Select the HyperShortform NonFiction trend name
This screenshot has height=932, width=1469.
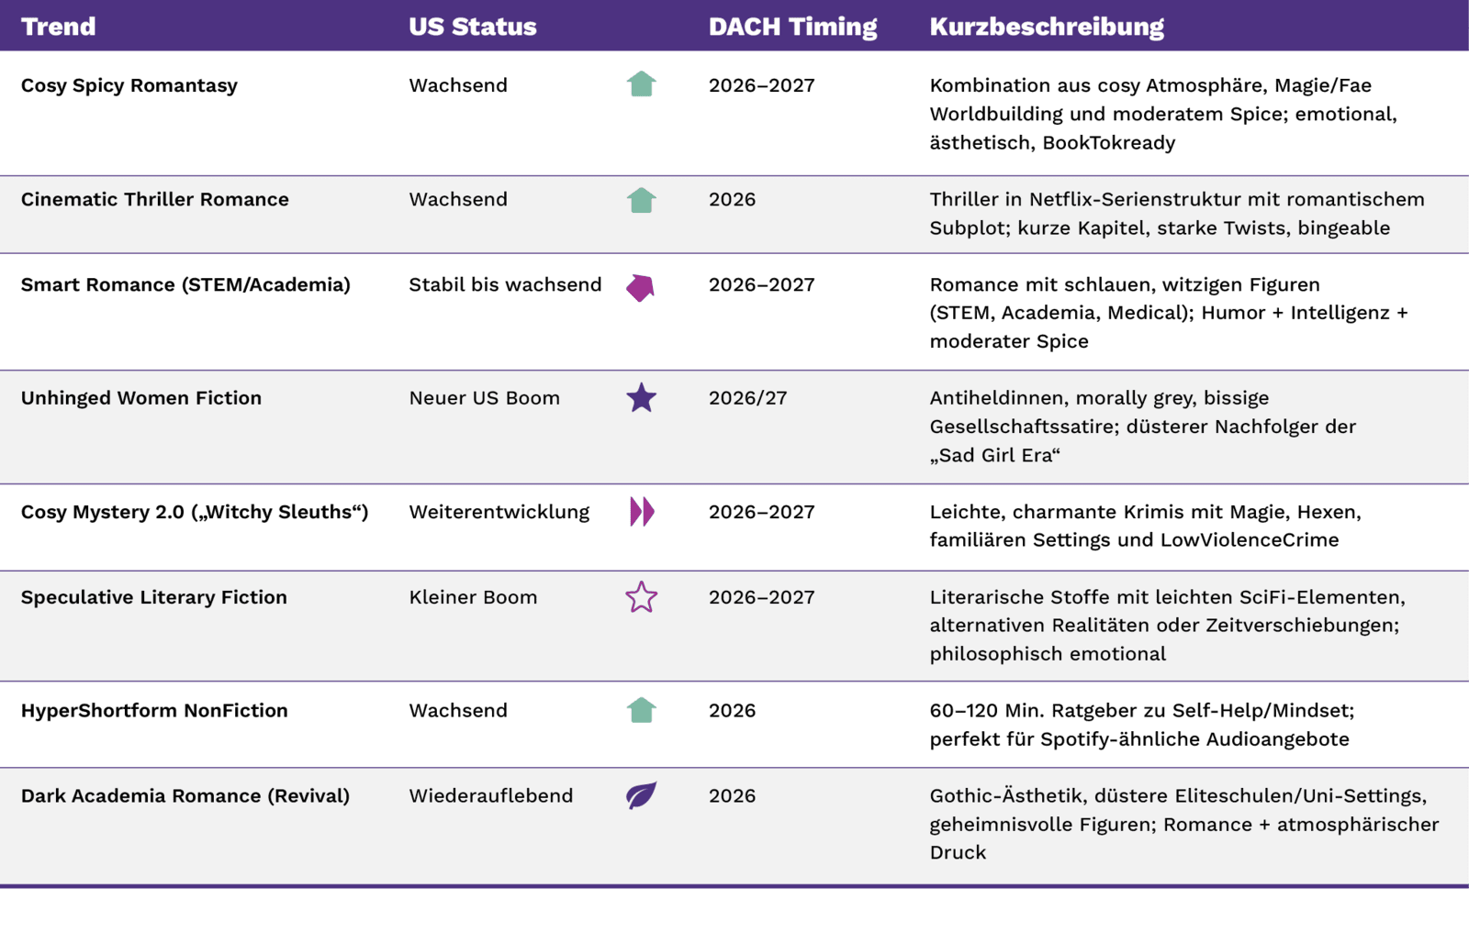tap(154, 711)
